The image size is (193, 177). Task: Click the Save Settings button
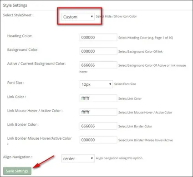tap(17, 171)
